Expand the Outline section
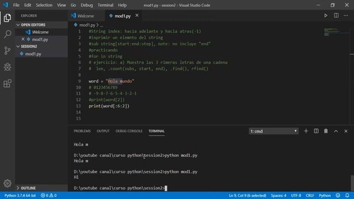The height and width of the screenshot is (199, 354). point(18,188)
